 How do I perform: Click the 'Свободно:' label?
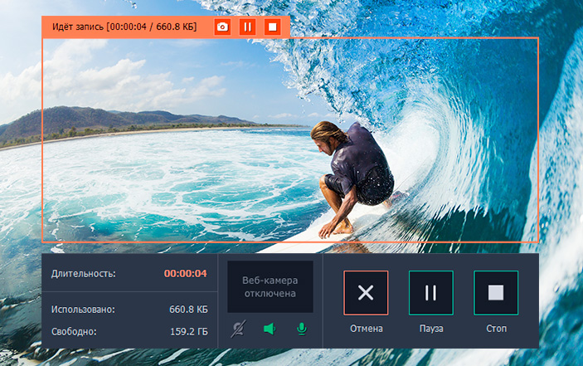pyautogui.click(x=74, y=332)
